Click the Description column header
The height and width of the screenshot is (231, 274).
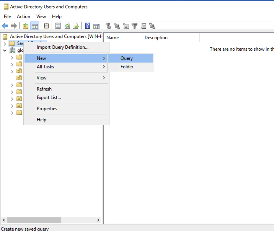(156, 38)
